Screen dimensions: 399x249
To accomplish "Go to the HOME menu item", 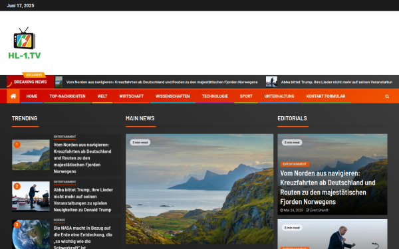I will click(x=32, y=96).
